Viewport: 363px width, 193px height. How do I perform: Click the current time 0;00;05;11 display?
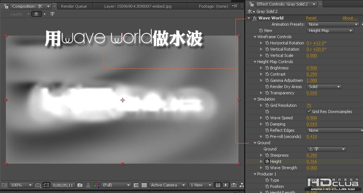point(63,185)
